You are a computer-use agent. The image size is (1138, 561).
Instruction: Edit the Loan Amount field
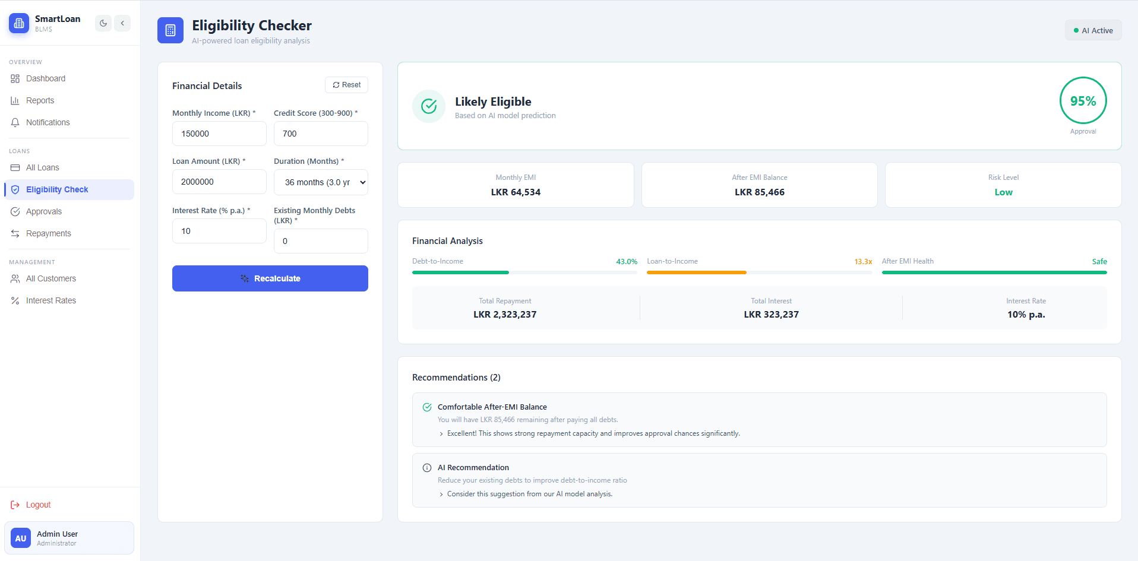[x=219, y=182]
